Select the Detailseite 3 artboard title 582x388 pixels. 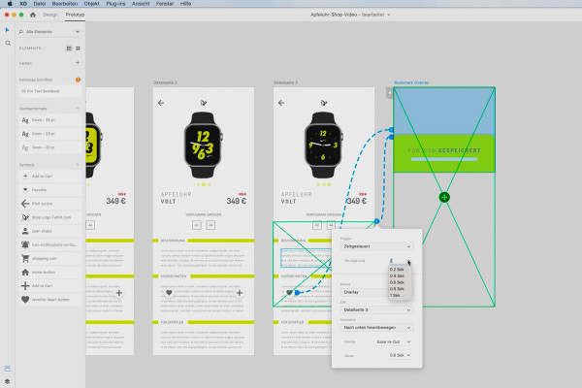click(x=285, y=82)
